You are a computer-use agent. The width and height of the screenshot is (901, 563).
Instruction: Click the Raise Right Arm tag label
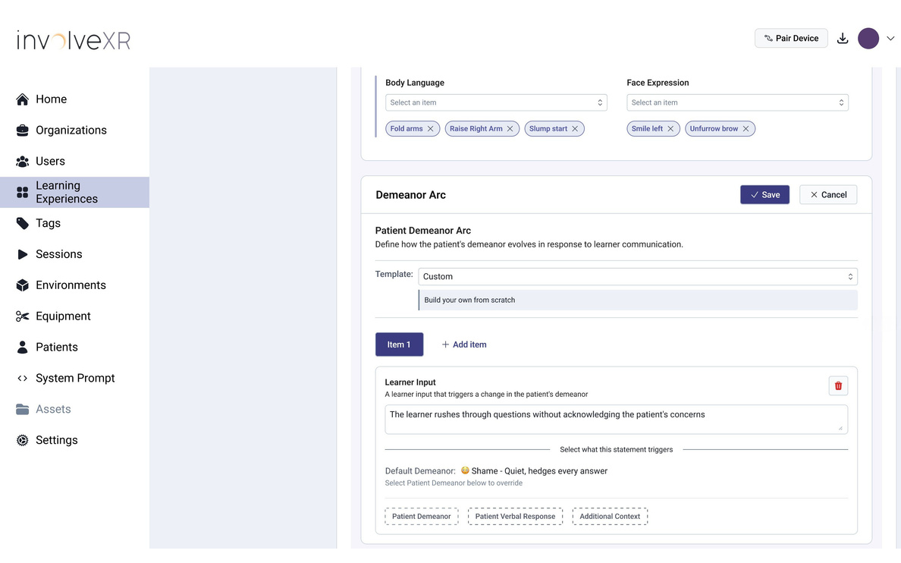(476, 129)
